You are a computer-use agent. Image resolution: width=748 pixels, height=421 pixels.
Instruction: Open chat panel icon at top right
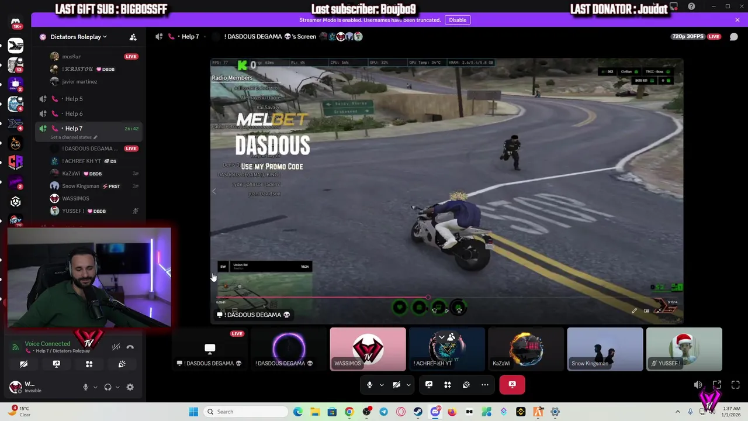[x=734, y=36]
